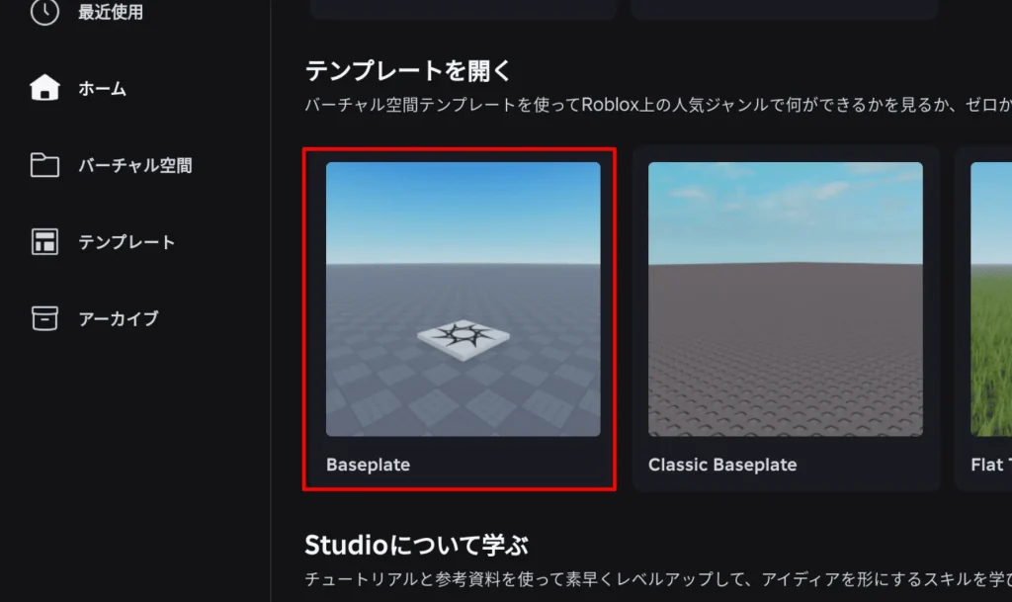
Task: Click the clock icon for 最近使用
Action: tap(44, 12)
